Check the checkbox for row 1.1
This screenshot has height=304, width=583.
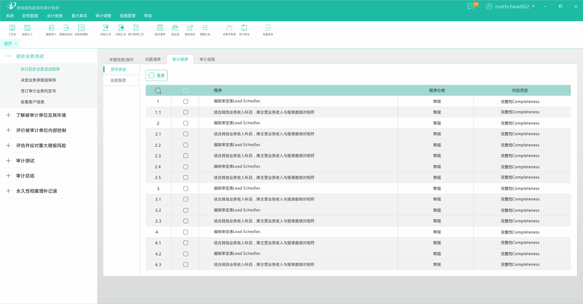point(186,112)
